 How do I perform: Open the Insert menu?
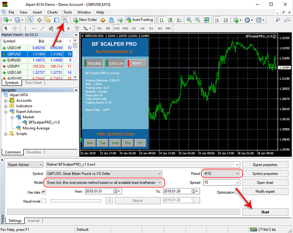(x=37, y=12)
